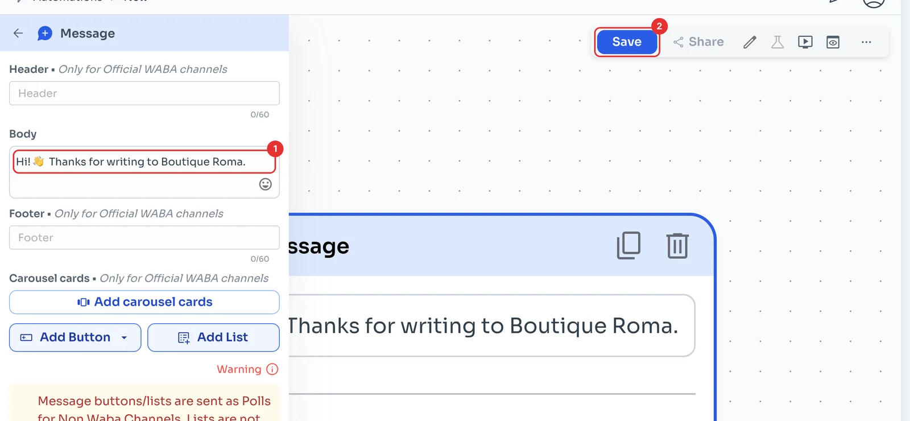This screenshot has height=421, width=910.
Task: Click into the Footer input field
Action: [144, 238]
